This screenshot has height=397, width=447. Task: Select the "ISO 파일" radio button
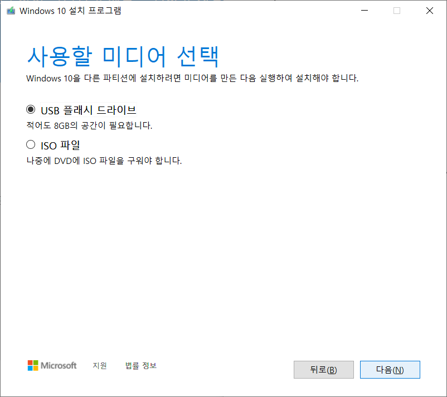pos(31,144)
